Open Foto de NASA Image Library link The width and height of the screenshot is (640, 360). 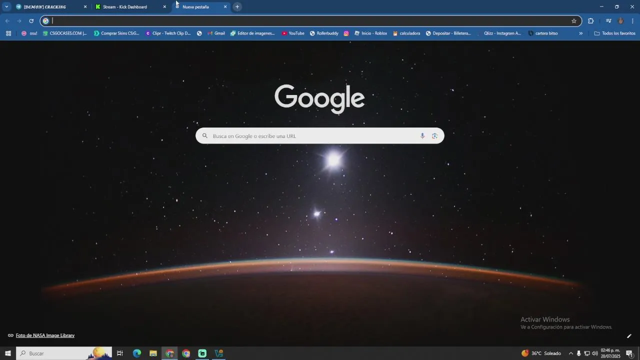45,335
